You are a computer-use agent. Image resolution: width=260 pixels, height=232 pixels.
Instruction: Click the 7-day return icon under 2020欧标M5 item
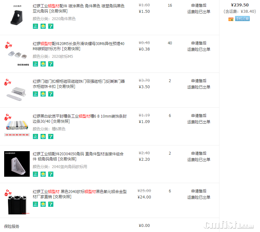pos(51,64)
